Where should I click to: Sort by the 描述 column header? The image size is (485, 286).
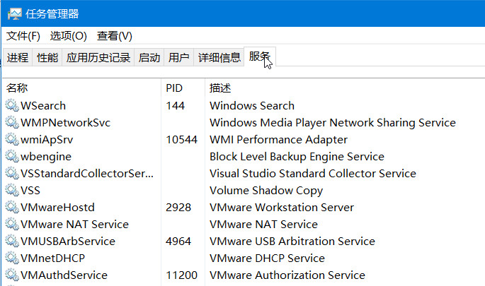pyautogui.click(x=345, y=88)
